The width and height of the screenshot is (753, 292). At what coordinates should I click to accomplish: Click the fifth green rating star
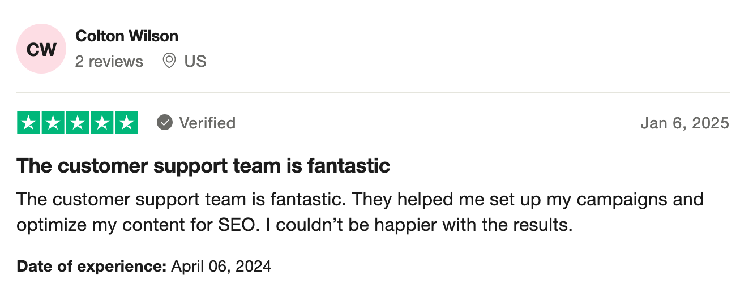(126, 122)
